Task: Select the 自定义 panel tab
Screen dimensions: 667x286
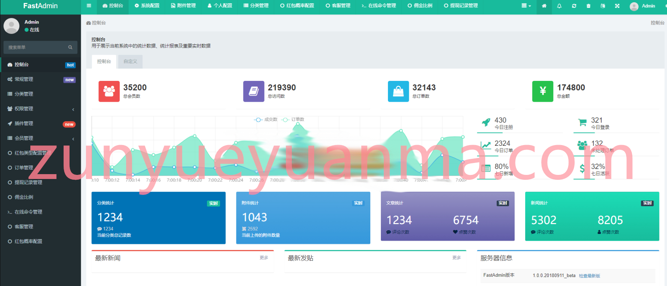Action: pos(130,62)
